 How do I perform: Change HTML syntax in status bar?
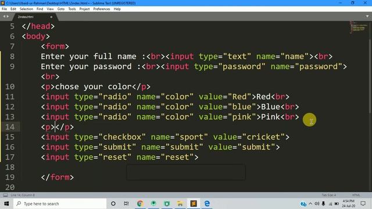pyautogui.click(x=356, y=195)
